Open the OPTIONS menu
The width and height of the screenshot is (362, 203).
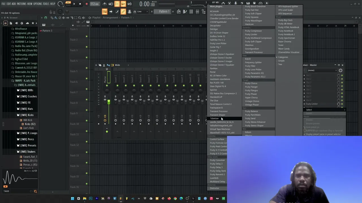38,4
